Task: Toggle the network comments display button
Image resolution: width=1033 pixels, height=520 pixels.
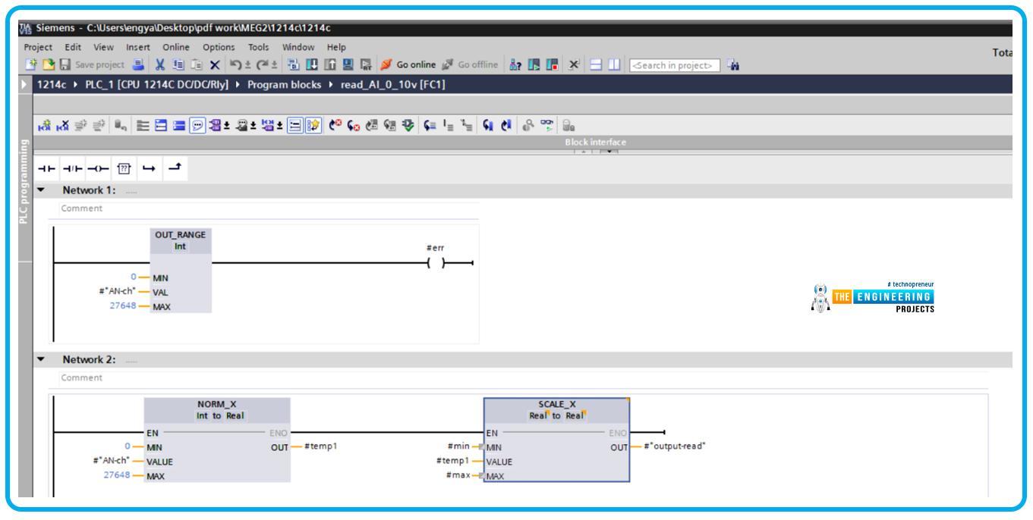Action: pyautogui.click(x=294, y=126)
